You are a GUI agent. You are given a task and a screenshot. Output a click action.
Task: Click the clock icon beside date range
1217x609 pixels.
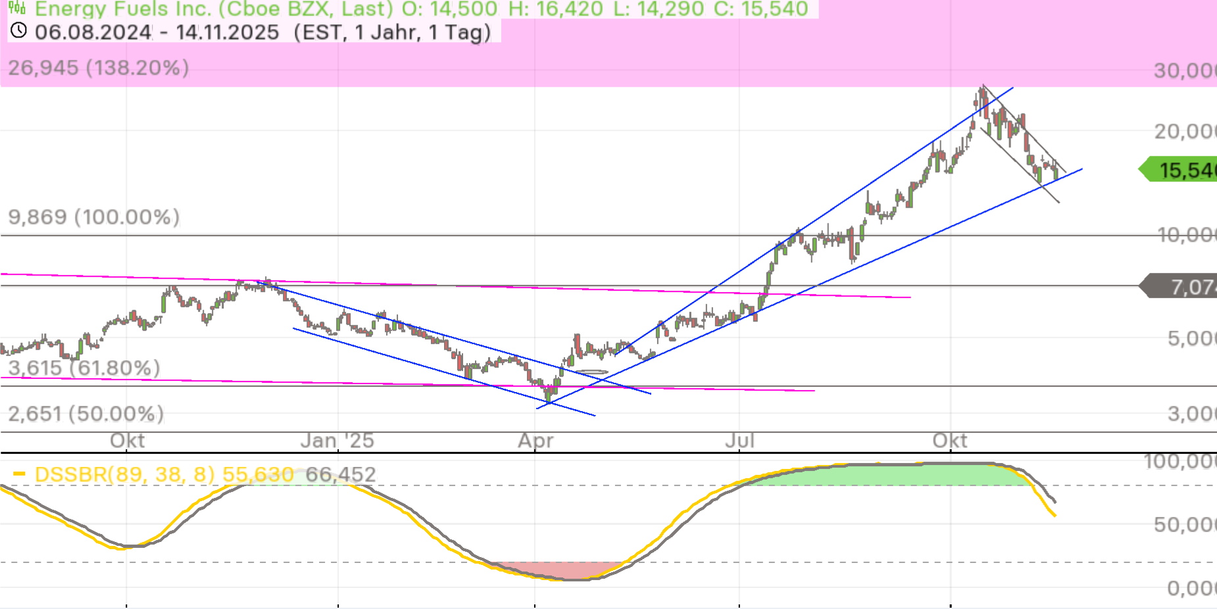point(18,31)
